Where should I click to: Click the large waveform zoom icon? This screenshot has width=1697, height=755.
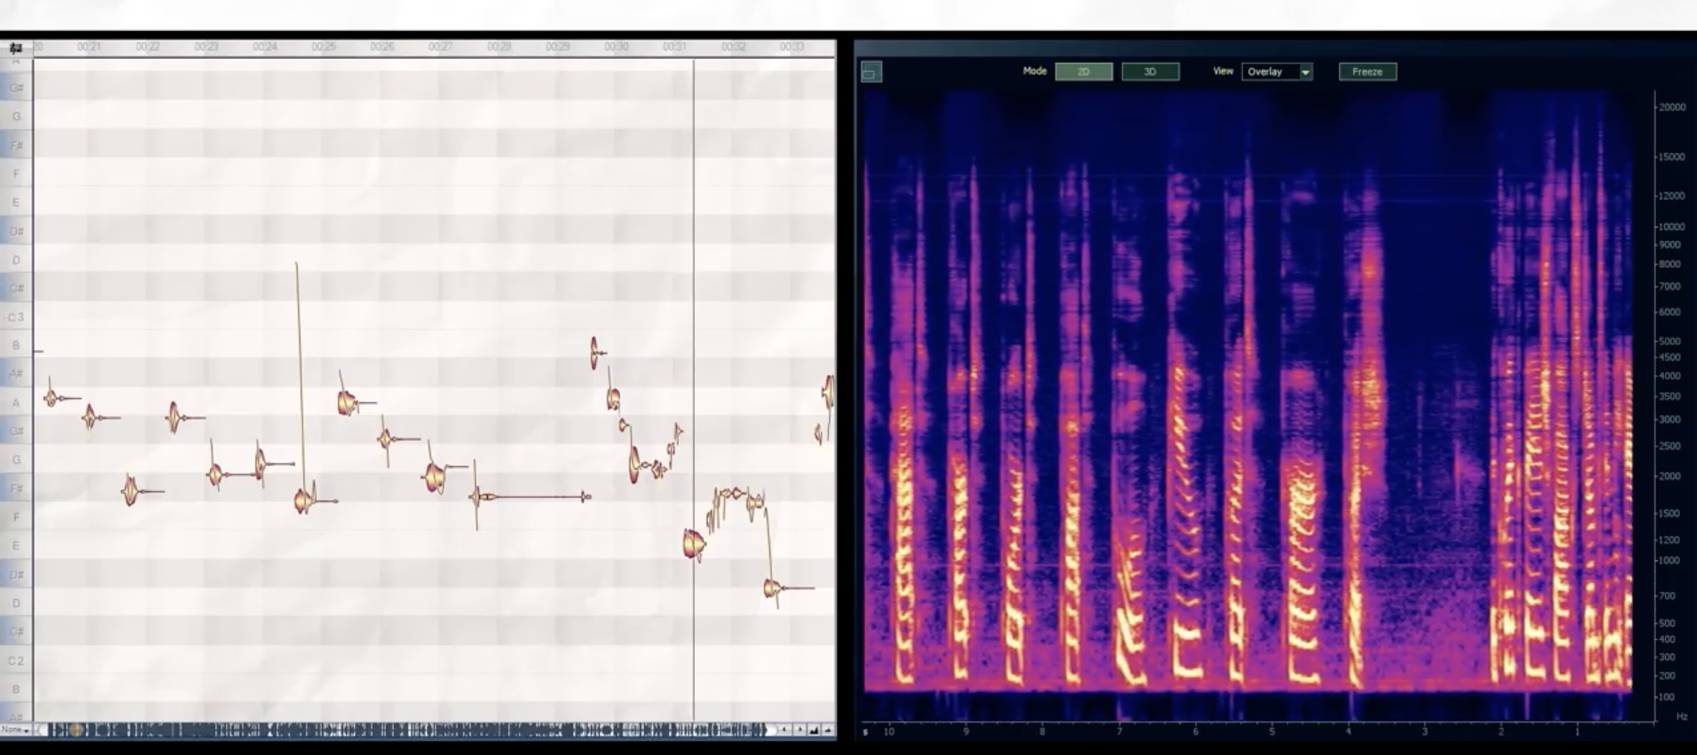[x=814, y=730]
